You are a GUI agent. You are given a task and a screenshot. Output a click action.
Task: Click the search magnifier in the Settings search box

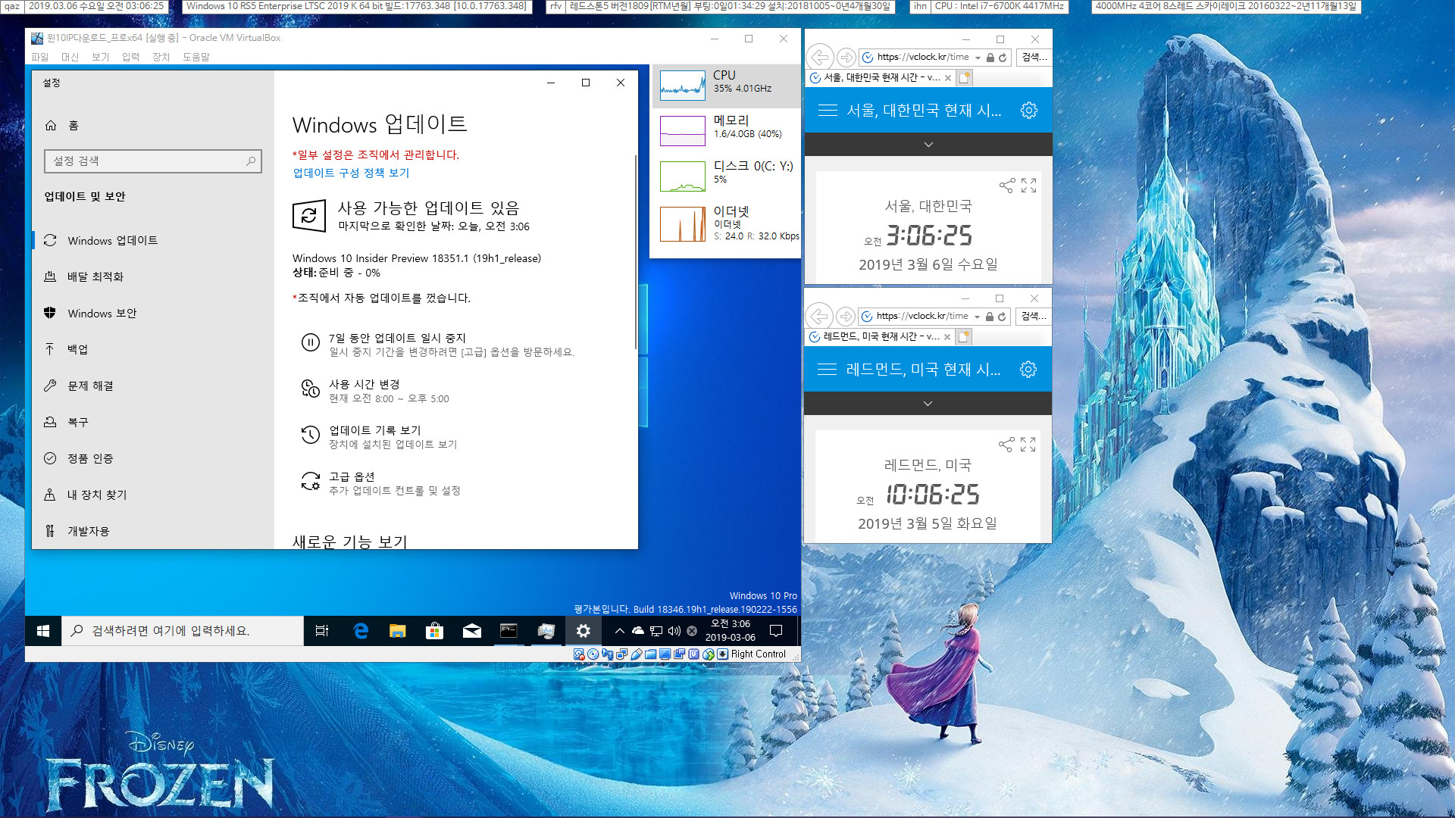pos(251,161)
